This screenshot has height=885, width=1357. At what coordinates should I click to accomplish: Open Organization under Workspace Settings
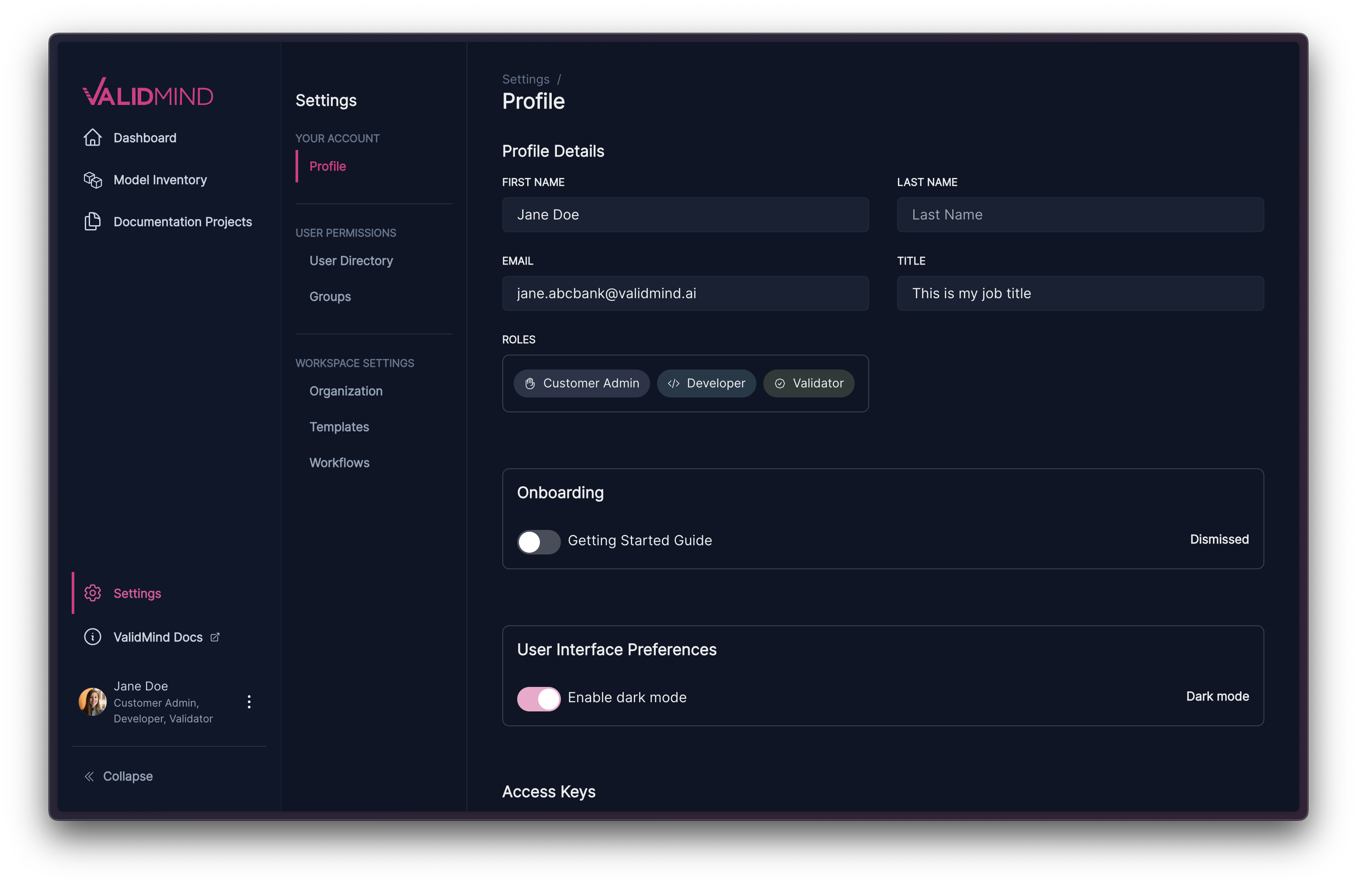(345, 391)
